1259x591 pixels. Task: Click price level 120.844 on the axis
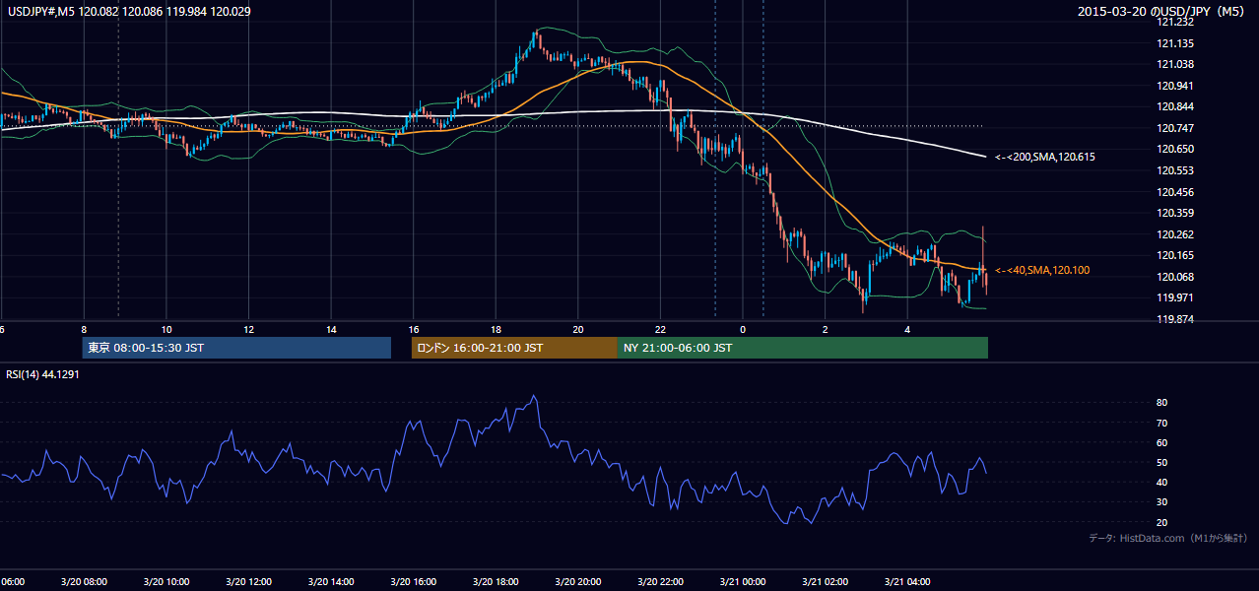[x=1175, y=106]
